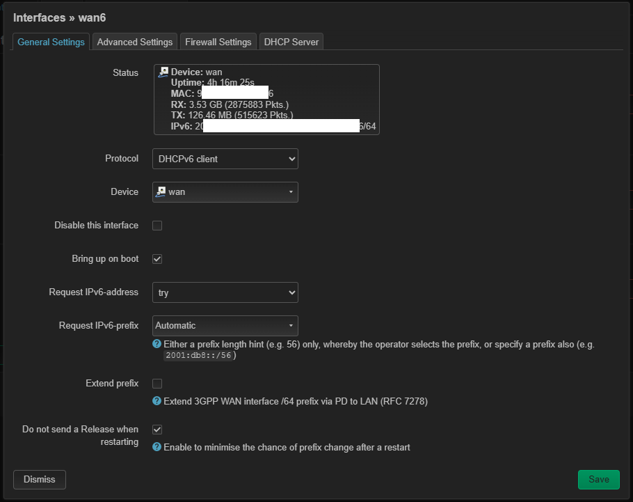633x502 pixels.
Task: Uncheck Do not send a Release option
Action: tap(157, 430)
